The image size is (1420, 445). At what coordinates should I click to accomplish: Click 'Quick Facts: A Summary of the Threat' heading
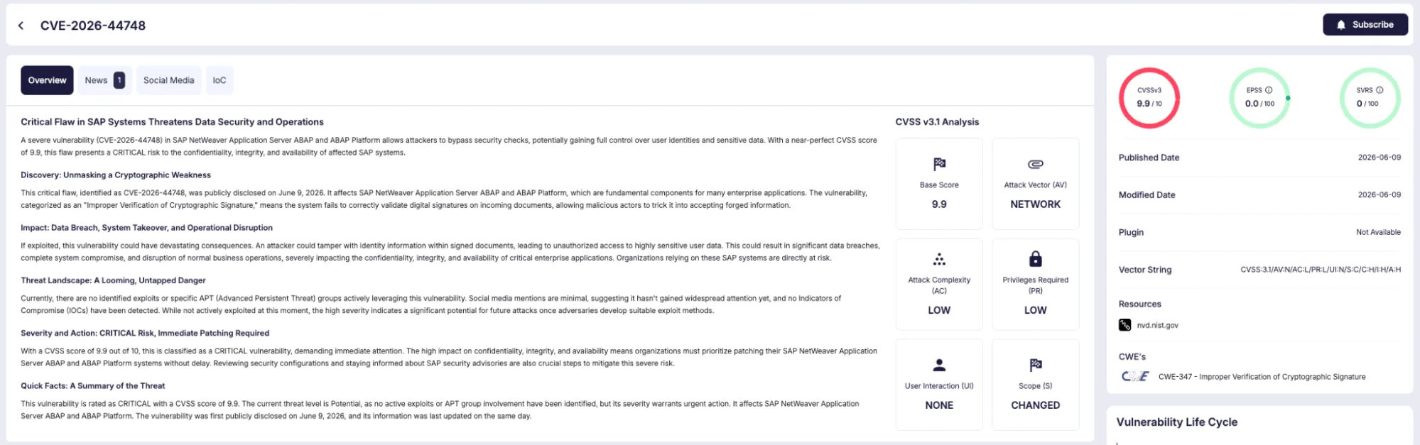(92, 386)
